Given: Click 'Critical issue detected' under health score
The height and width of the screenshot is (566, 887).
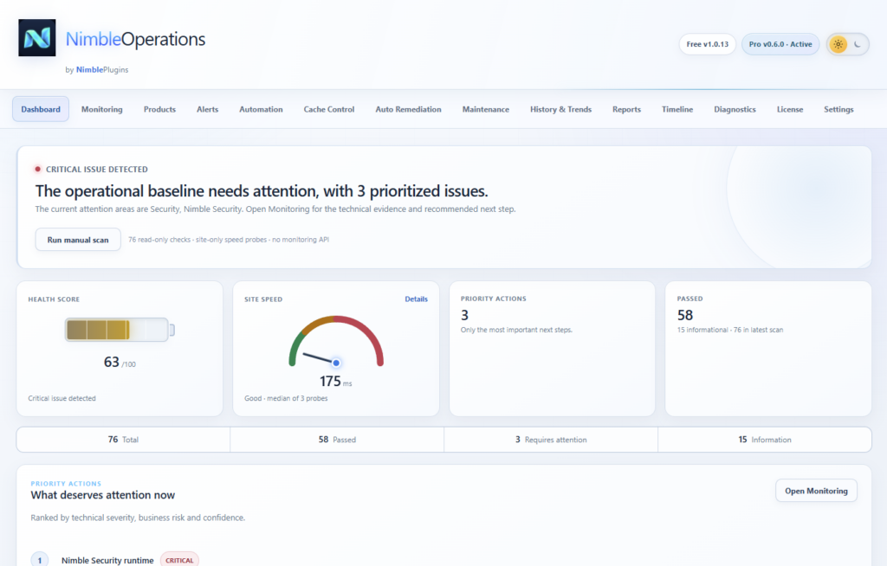Looking at the screenshot, I should point(62,398).
